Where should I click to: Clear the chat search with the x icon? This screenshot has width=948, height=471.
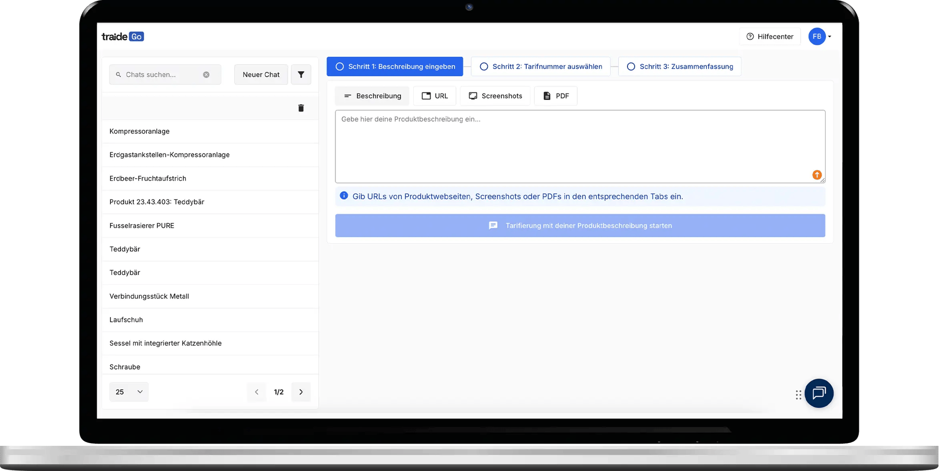coord(206,74)
